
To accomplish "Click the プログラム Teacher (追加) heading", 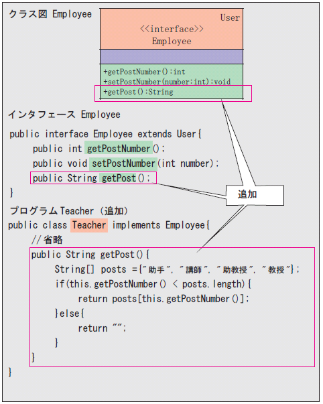I will tap(69, 211).
